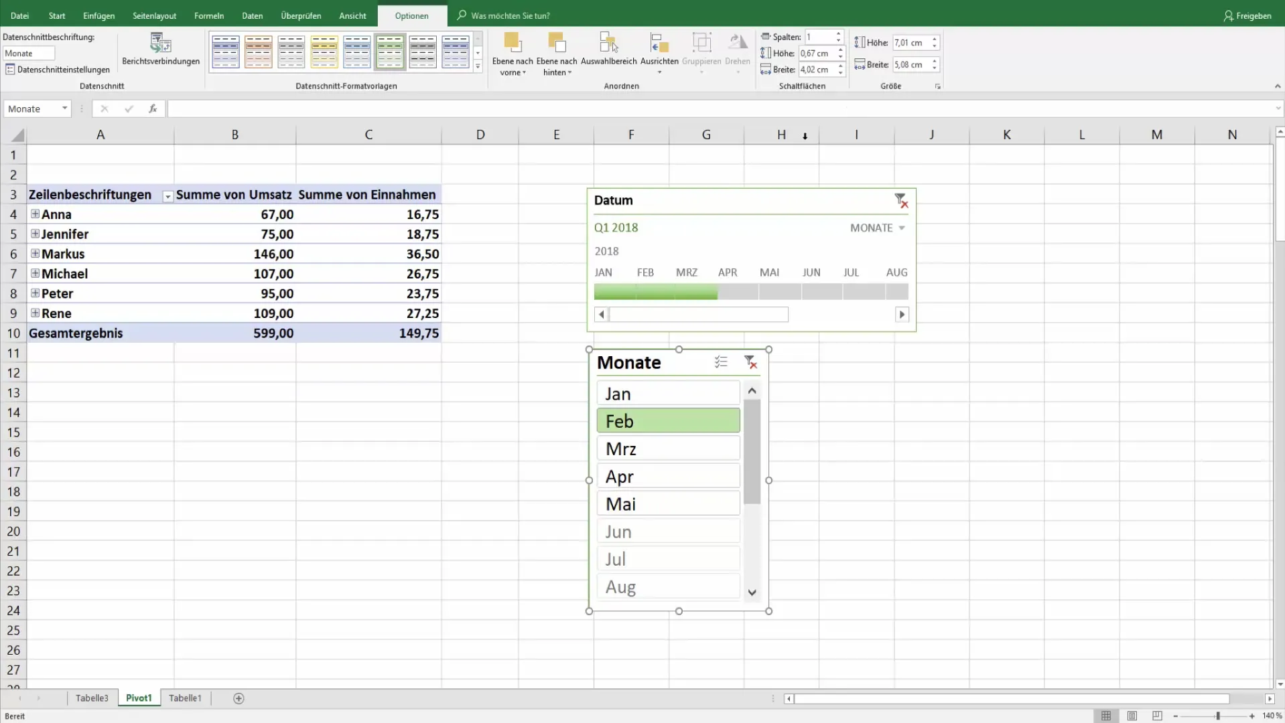Expand Michael row in pivot table

(x=35, y=273)
